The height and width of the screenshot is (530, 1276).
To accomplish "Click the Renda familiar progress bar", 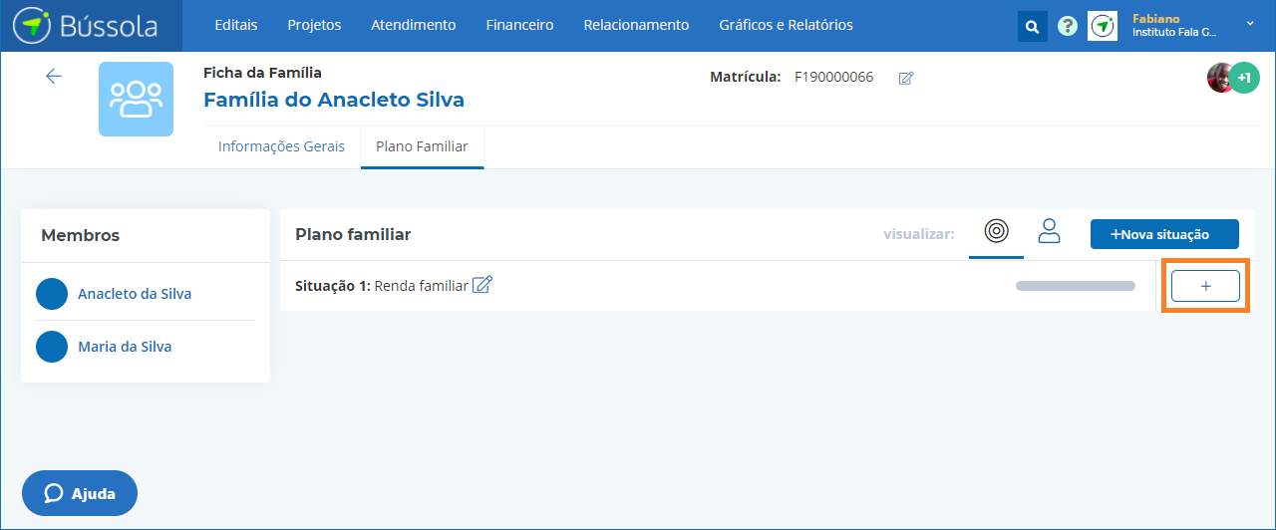I will click(1075, 286).
